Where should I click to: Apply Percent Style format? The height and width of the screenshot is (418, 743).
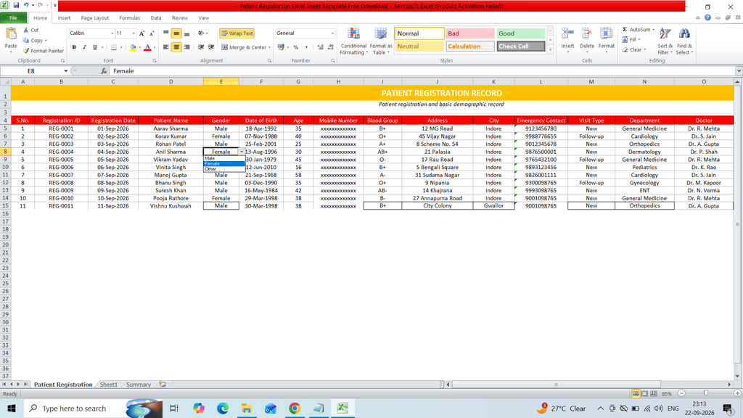296,47
